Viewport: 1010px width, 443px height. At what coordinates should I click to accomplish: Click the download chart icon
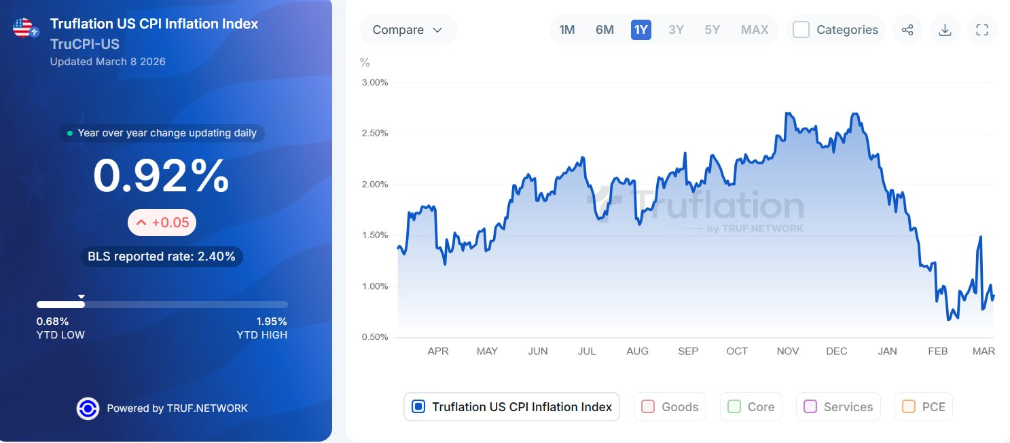coord(944,30)
